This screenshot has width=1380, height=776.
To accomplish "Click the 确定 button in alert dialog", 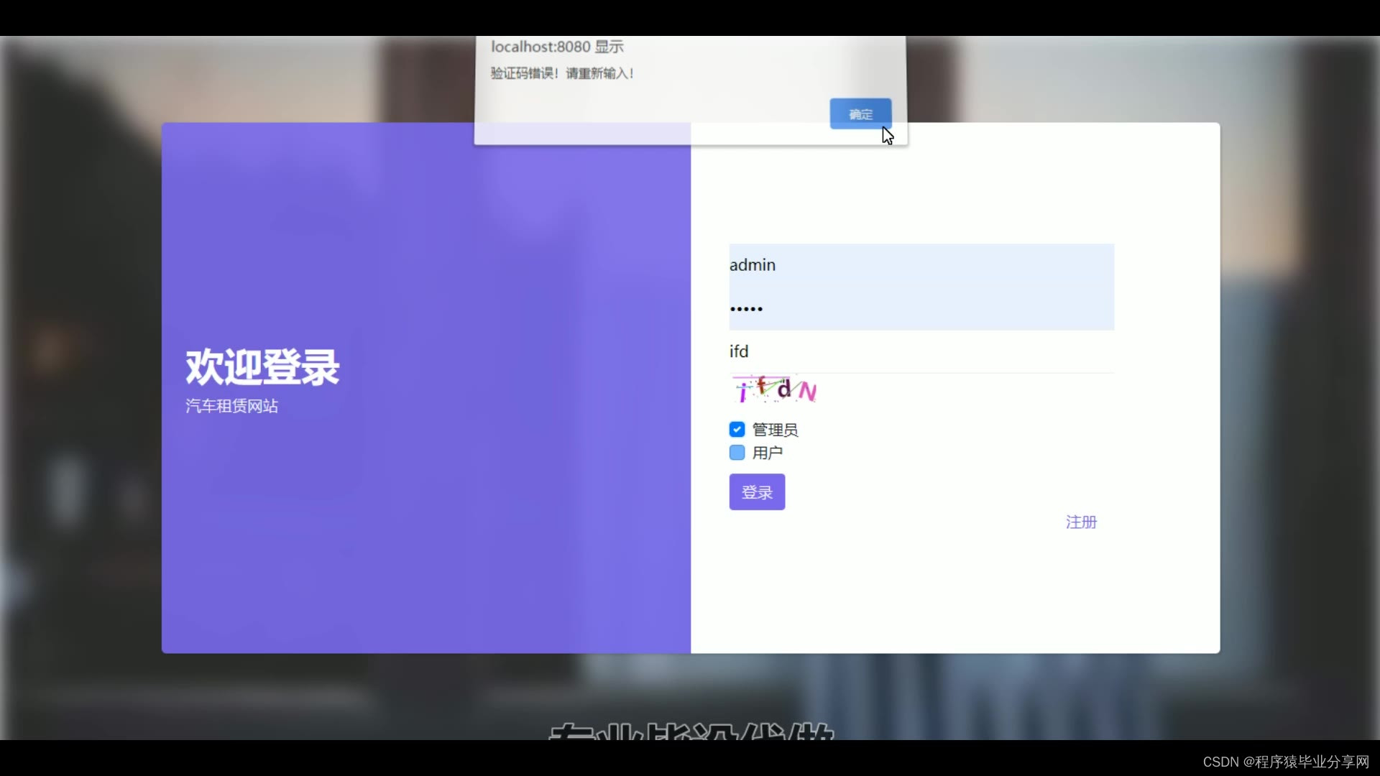I will (x=860, y=114).
